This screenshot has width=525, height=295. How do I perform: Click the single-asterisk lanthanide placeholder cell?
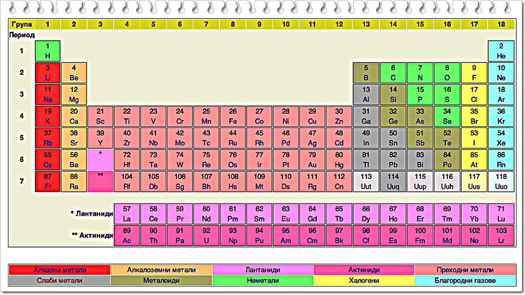[100, 160]
